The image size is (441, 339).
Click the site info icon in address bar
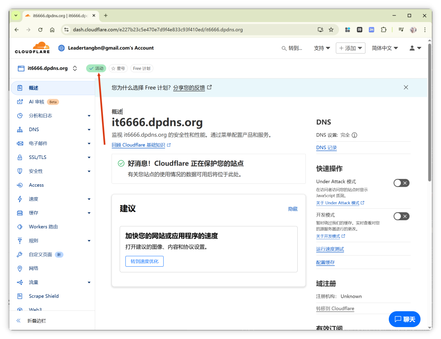coord(67,29)
